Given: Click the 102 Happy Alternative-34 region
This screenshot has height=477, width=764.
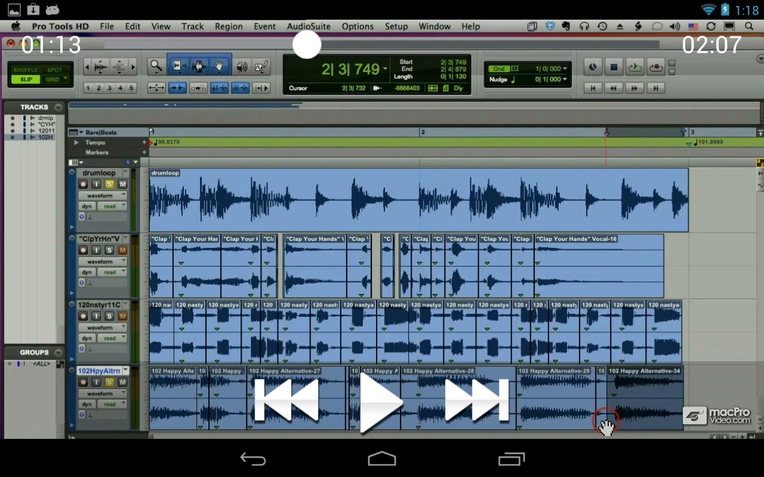Looking at the screenshot, I should pos(645,398).
